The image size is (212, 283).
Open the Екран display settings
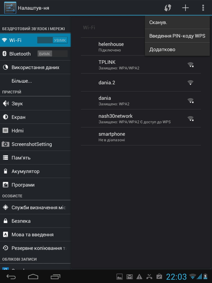[35, 117]
